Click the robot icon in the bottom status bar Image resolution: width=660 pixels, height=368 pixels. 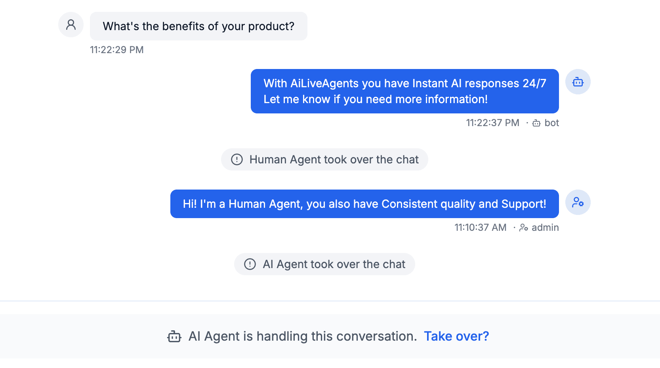[174, 336]
